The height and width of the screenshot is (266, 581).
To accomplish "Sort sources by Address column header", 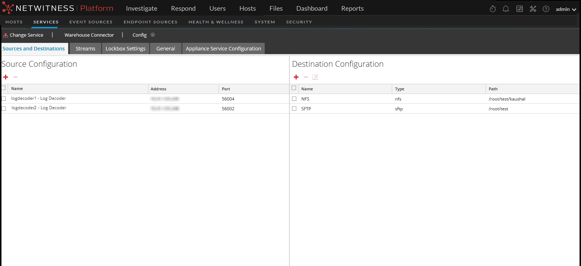I will tap(183, 89).
